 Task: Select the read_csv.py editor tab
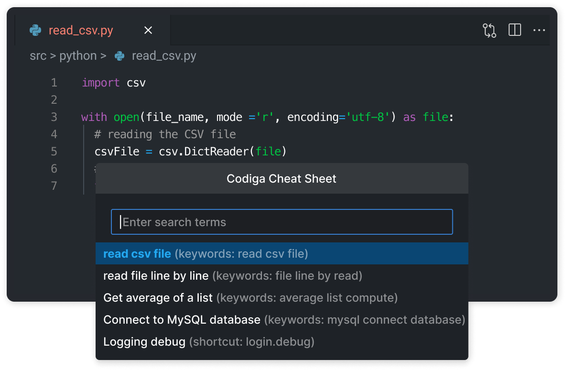pyautogui.click(x=93, y=30)
